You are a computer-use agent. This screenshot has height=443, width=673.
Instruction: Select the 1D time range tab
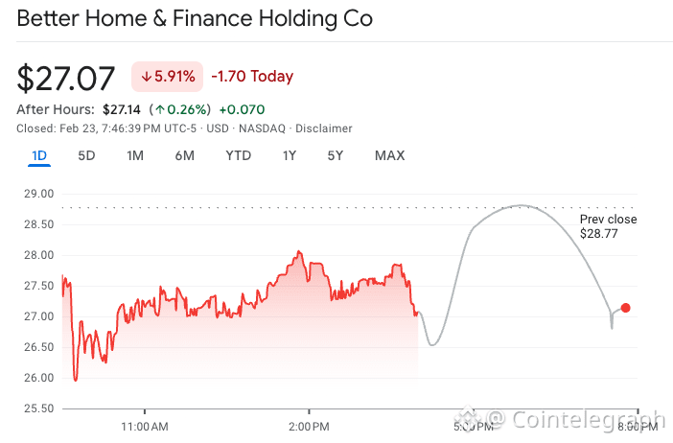pyautogui.click(x=39, y=155)
